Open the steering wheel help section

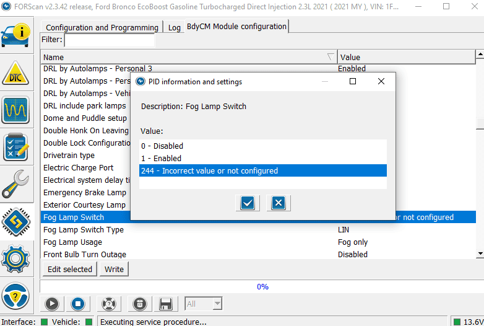pyautogui.click(x=15, y=296)
